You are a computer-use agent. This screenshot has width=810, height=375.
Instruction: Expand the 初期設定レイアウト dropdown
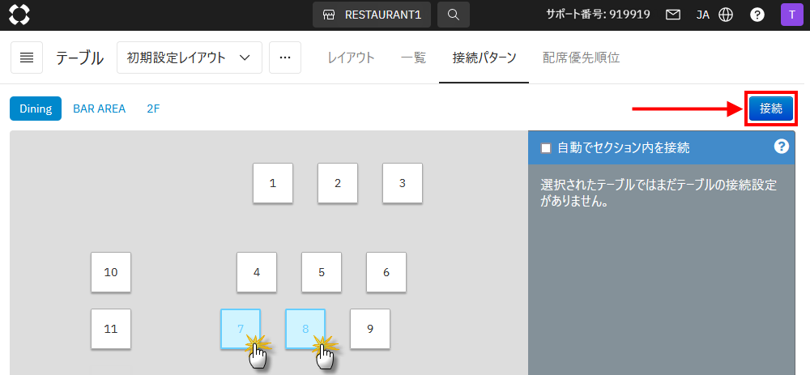(x=189, y=58)
